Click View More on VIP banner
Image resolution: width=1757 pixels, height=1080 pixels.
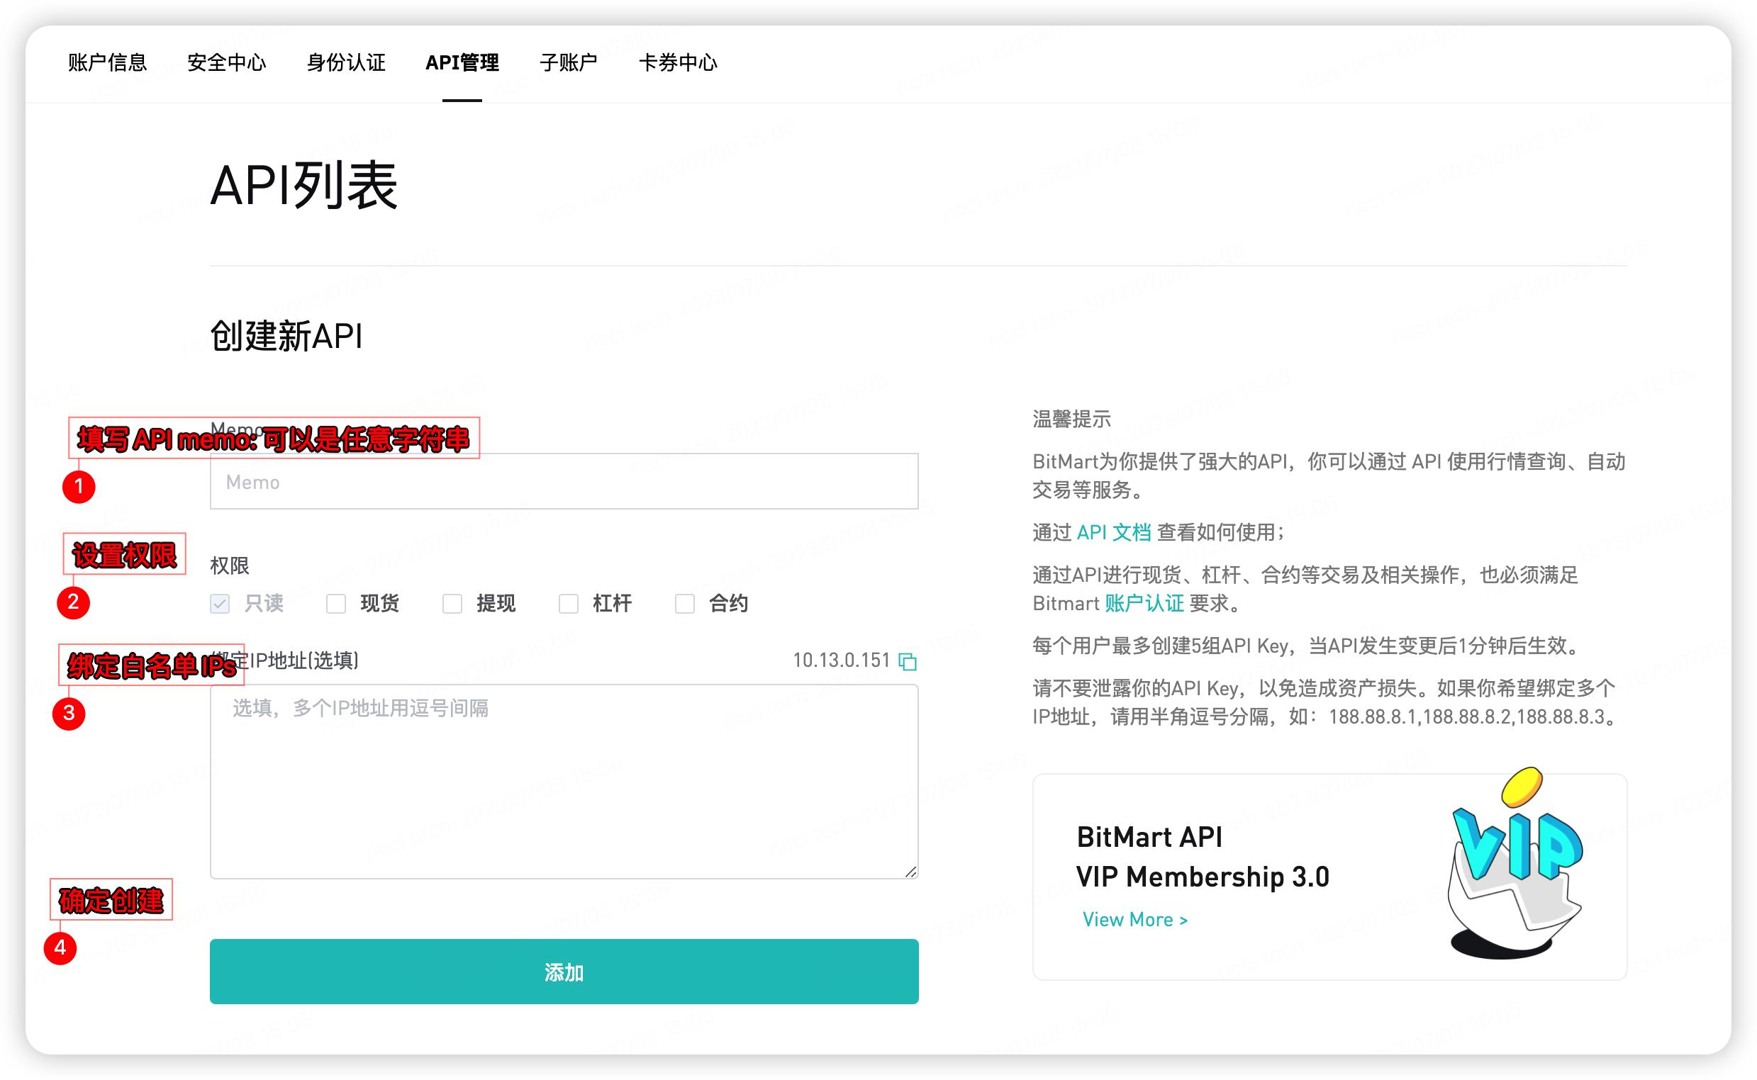(x=1134, y=919)
